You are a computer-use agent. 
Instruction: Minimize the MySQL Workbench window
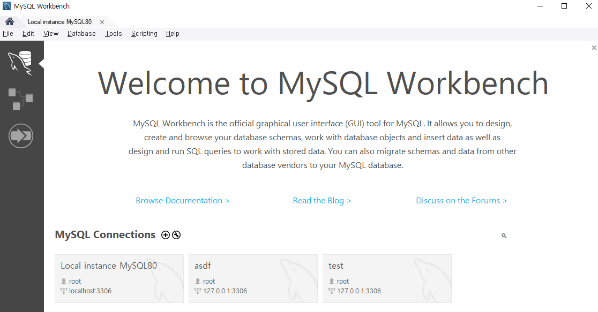[540, 6]
